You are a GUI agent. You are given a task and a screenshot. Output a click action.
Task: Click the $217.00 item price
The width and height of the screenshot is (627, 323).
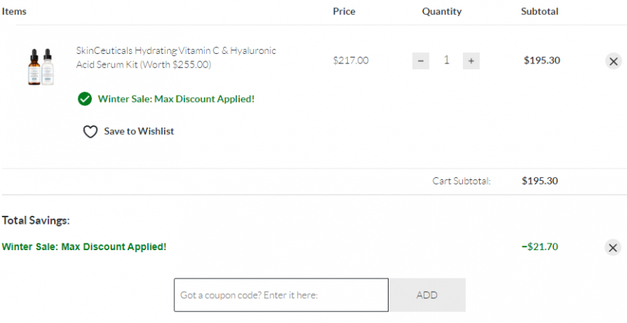[351, 61]
